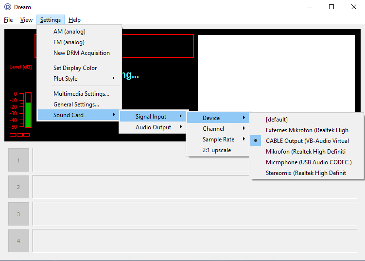Image resolution: width=365 pixels, height=261 pixels.
Task: Open the File menu
Action: (8, 20)
